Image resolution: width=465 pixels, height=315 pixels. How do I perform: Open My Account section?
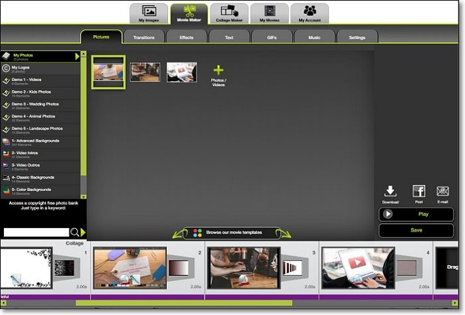pos(310,13)
